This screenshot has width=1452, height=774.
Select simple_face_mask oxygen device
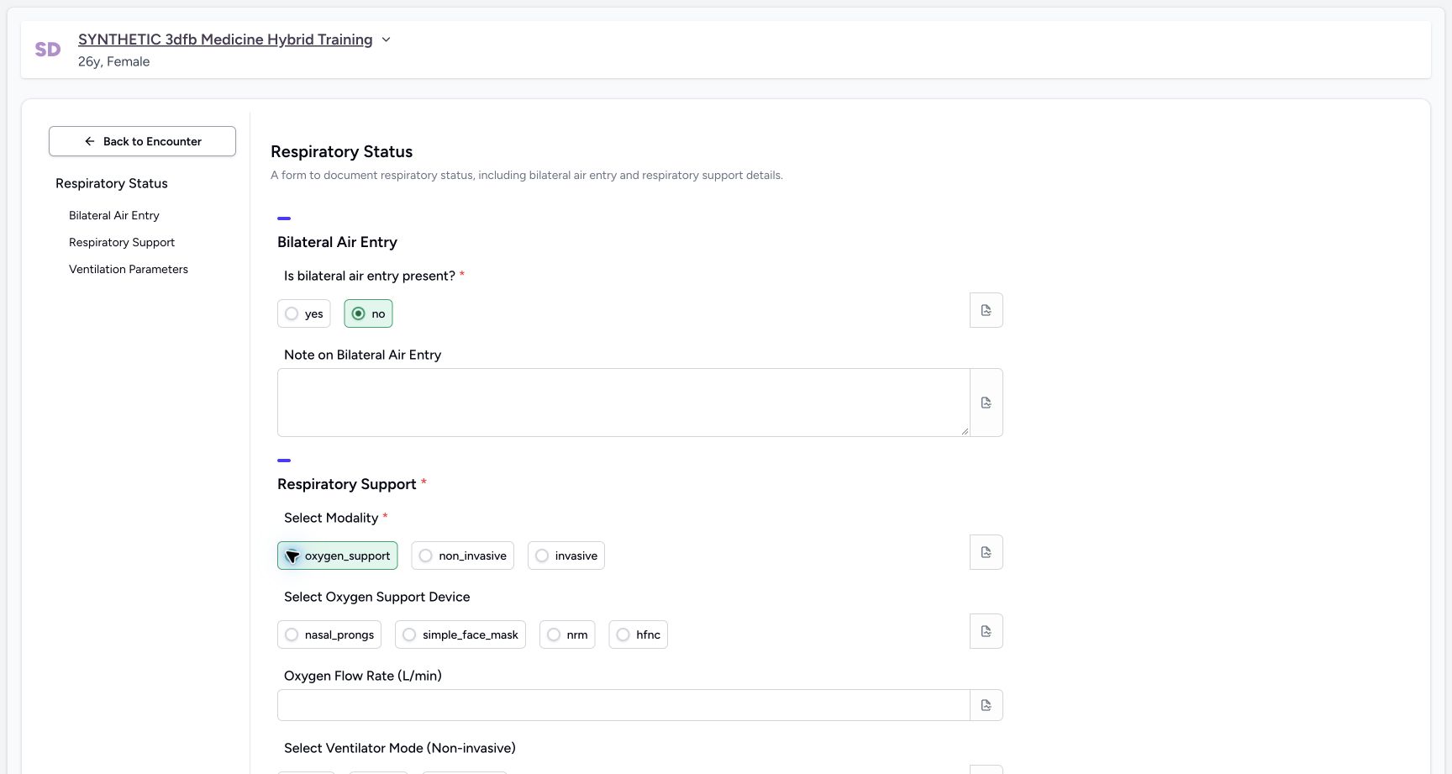[460, 634]
